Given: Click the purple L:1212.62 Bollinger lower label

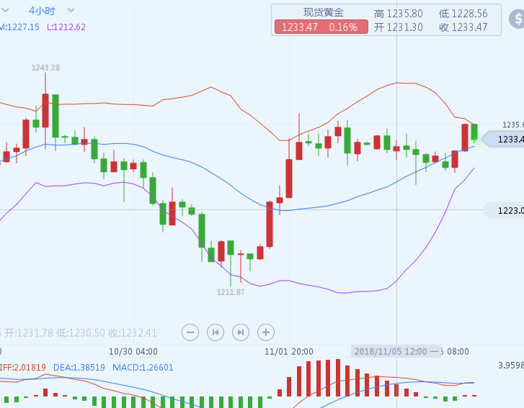Looking at the screenshot, I should (x=66, y=27).
